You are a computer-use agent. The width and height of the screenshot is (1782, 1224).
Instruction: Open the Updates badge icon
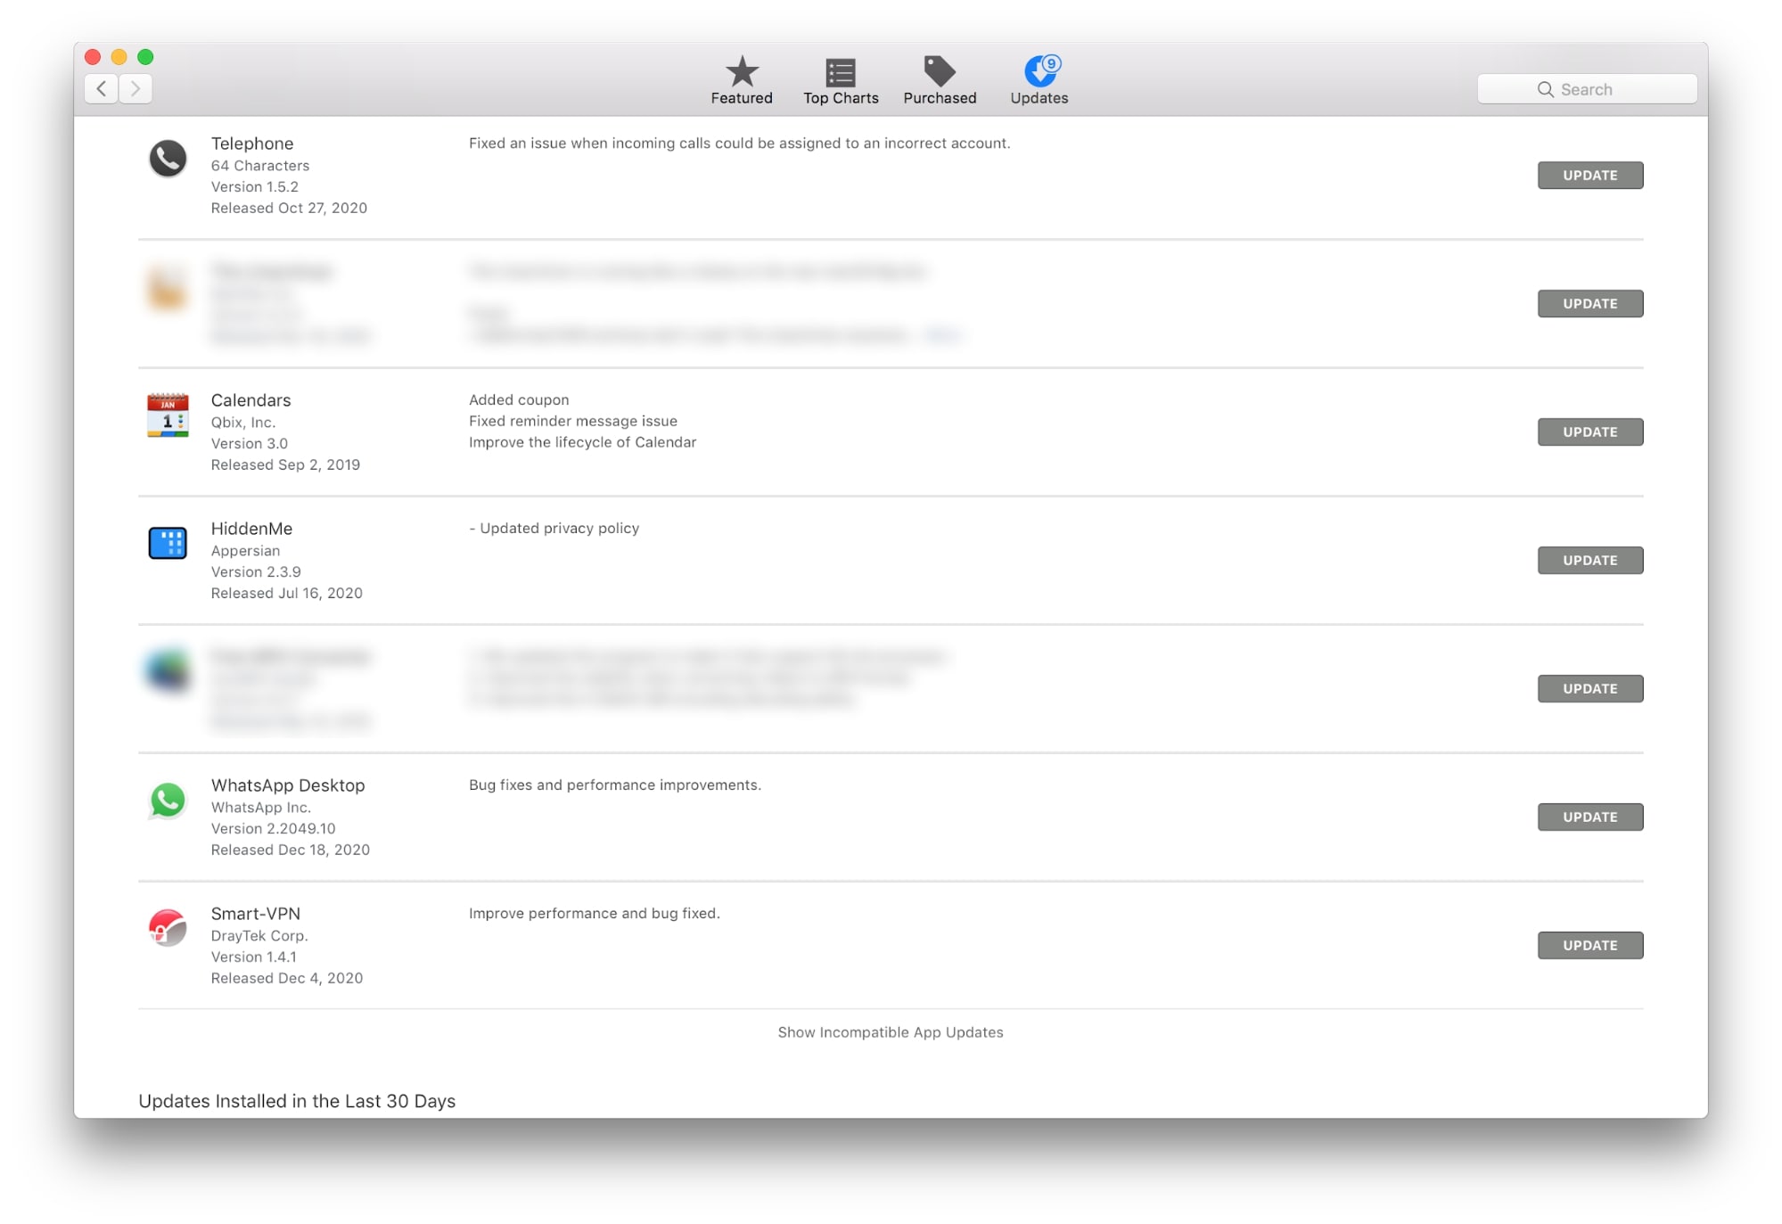1041,70
